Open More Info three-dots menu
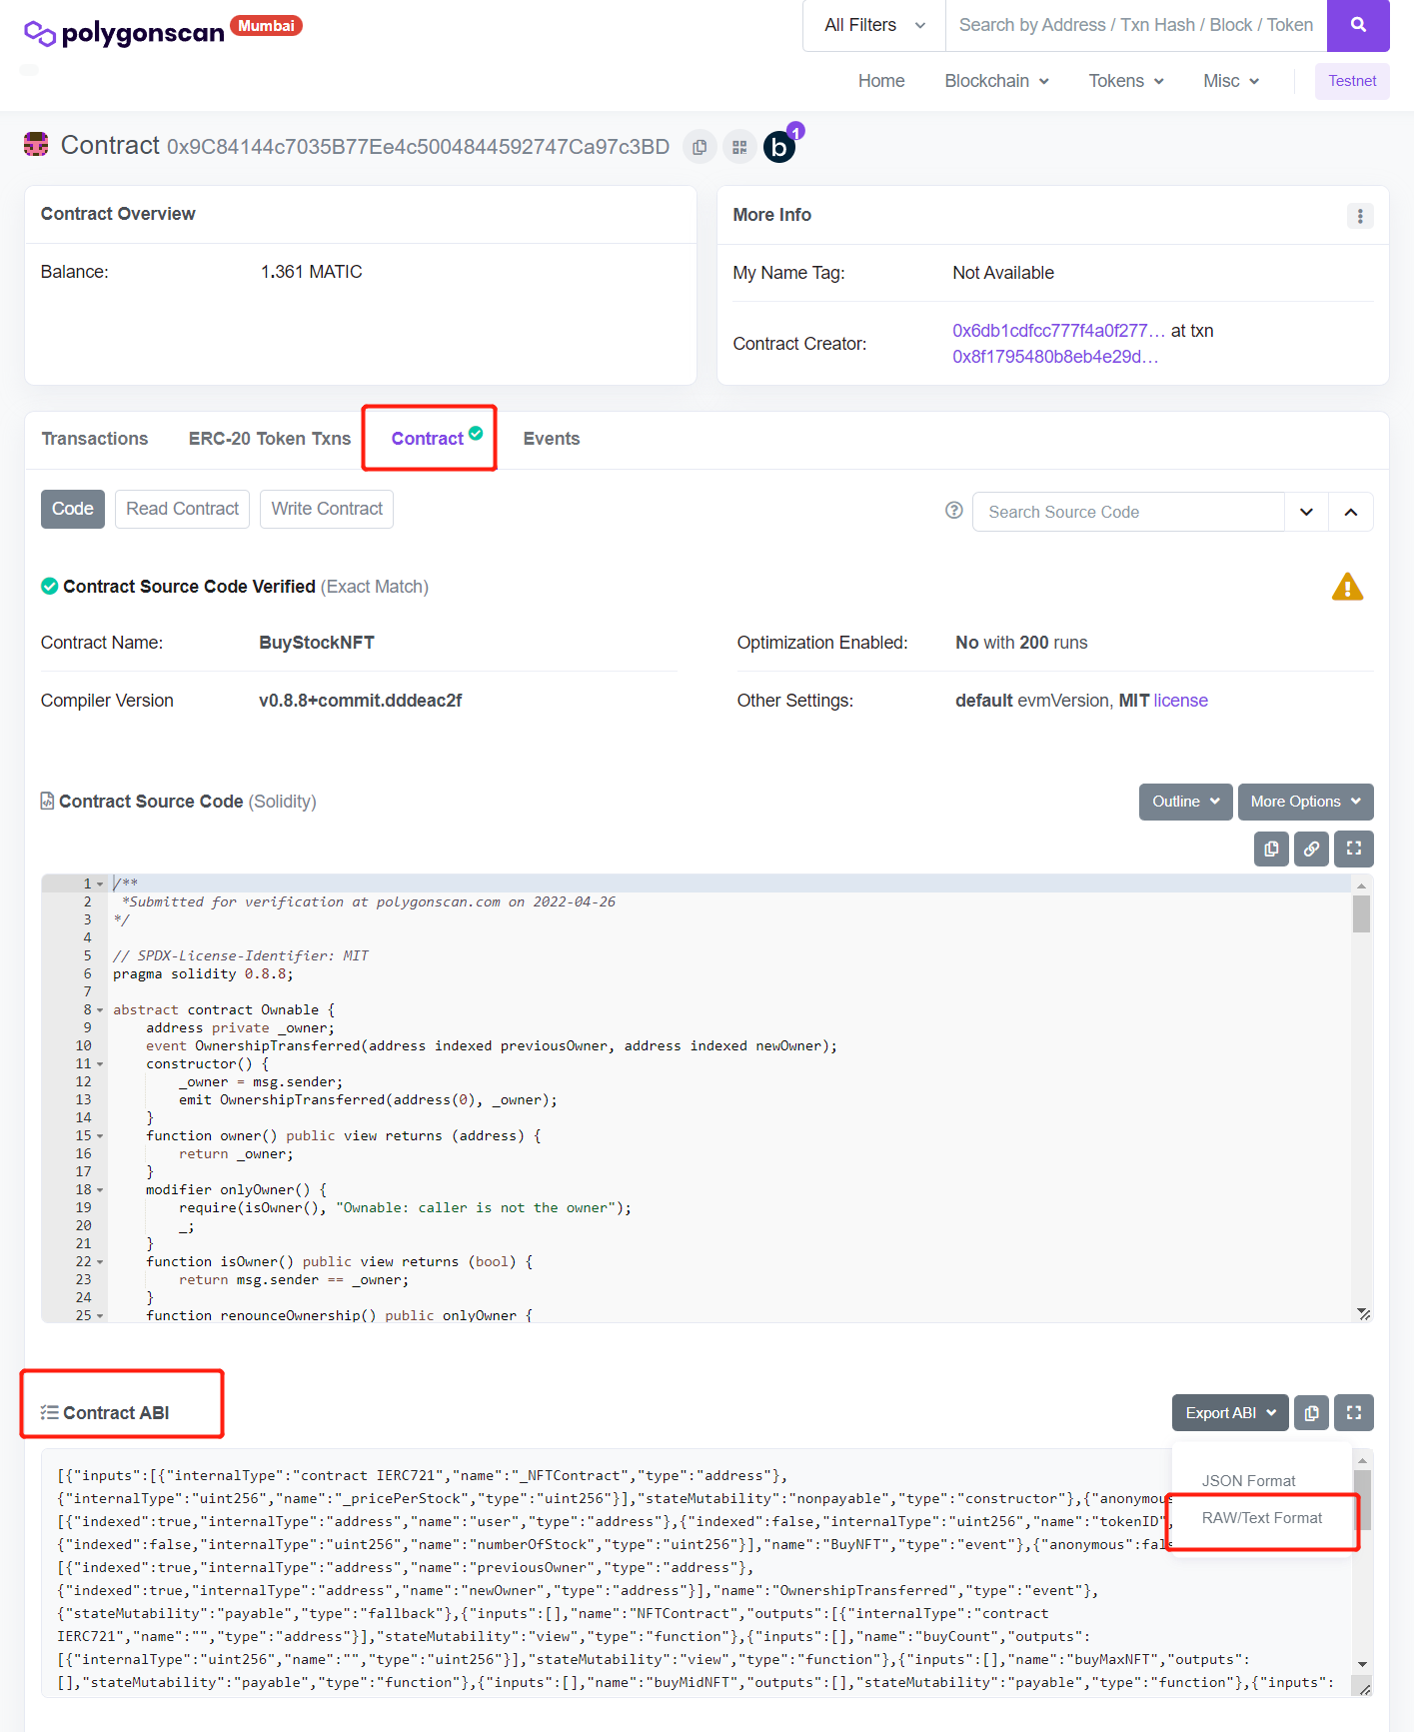Screen dimensions: 1414x1732 (1360, 216)
